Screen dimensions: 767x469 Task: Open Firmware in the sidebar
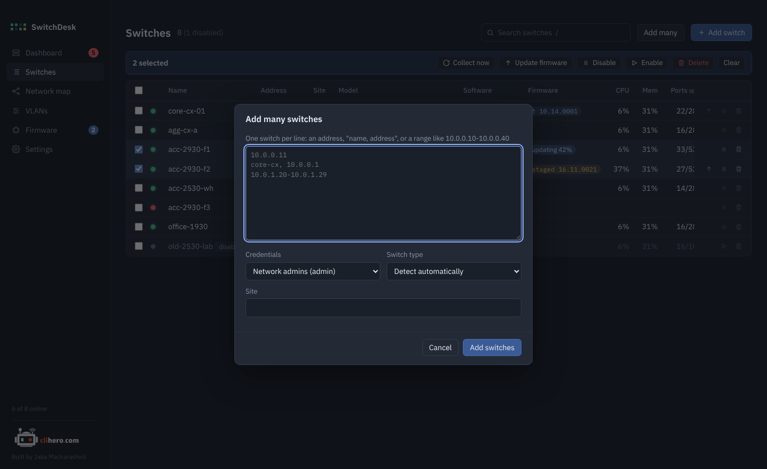(x=55, y=130)
